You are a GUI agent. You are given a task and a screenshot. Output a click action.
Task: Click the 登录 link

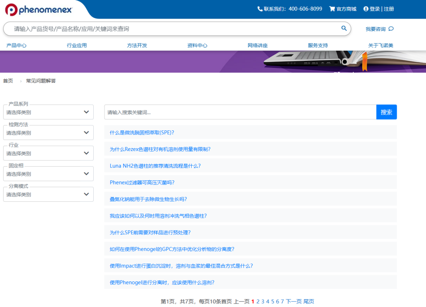click(375, 9)
